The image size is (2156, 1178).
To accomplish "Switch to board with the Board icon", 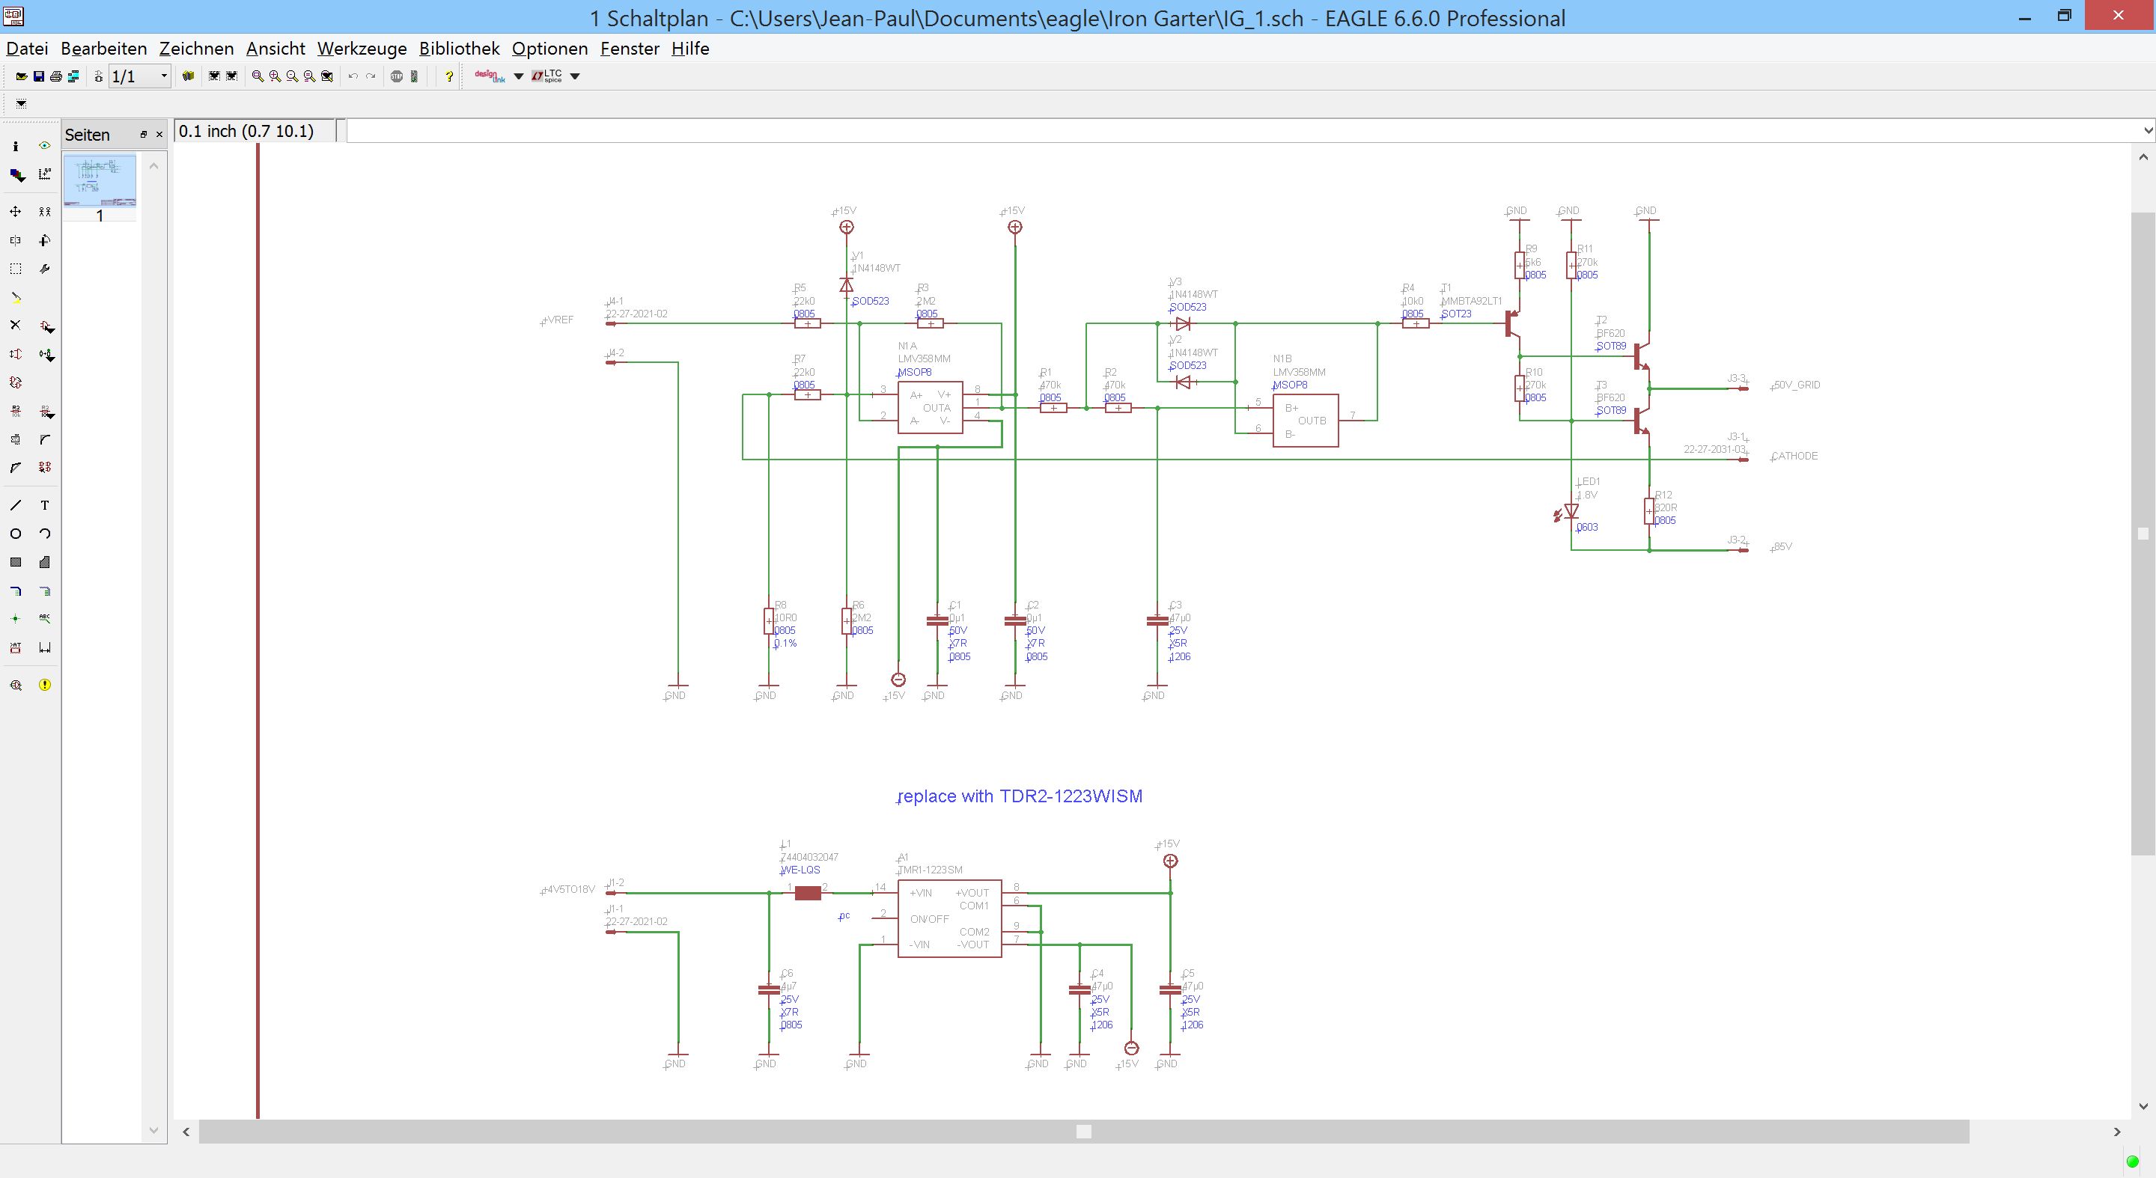I will tap(99, 76).
